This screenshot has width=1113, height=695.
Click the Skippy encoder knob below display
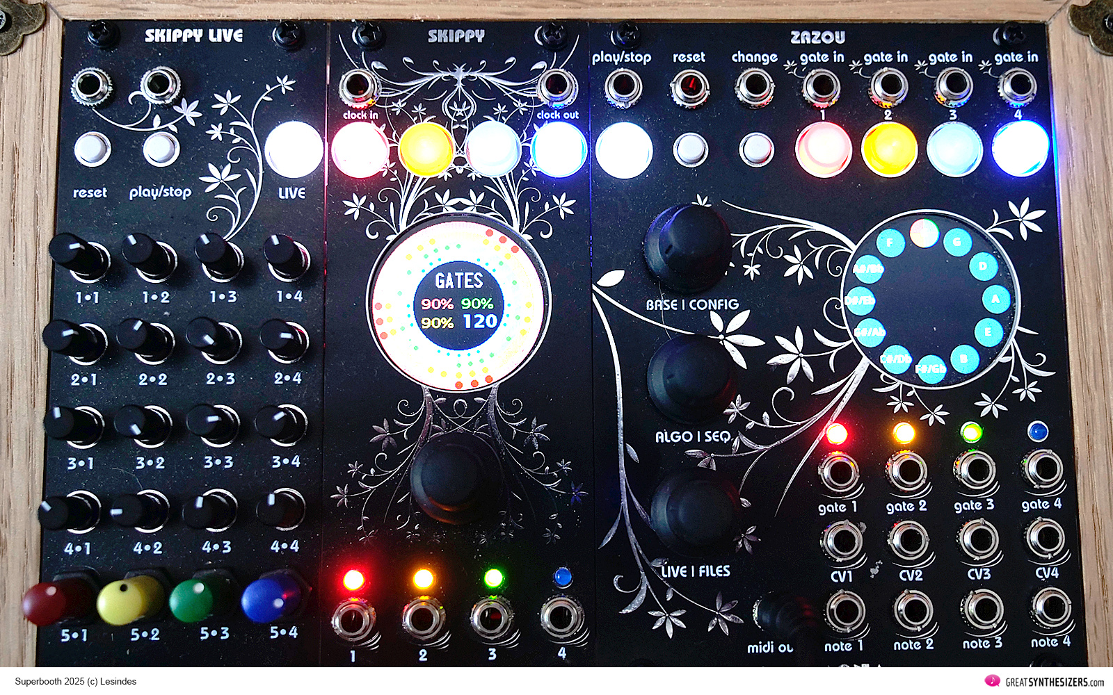[455, 479]
